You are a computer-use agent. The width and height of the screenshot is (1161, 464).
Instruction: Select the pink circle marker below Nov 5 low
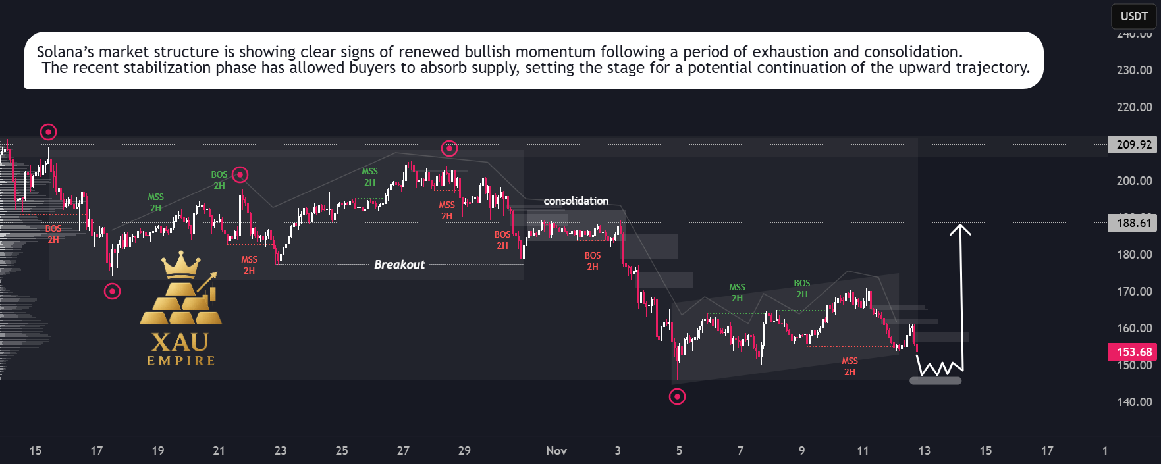click(x=677, y=396)
